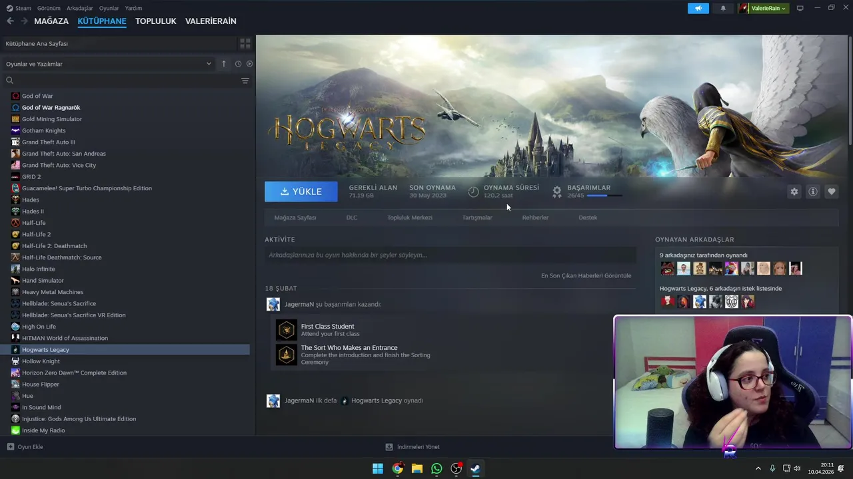Open the Oyunlar ve Yazılımlar dropdown
This screenshot has width=853, height=479.
(109, 64)
